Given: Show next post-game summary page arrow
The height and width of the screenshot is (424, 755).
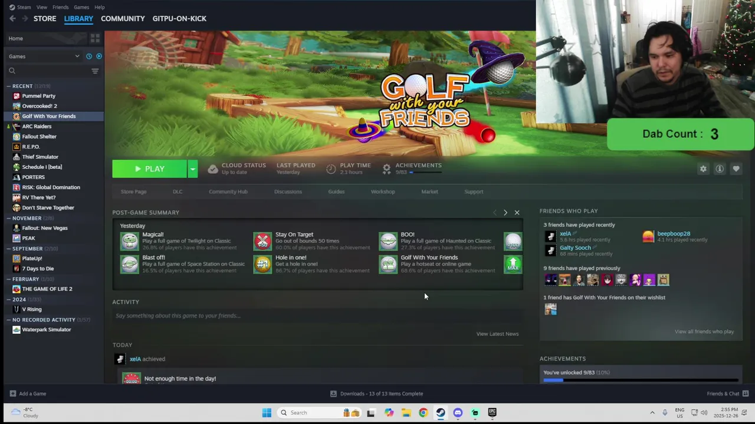Looking at the screenshot, I should pos(505,213).
